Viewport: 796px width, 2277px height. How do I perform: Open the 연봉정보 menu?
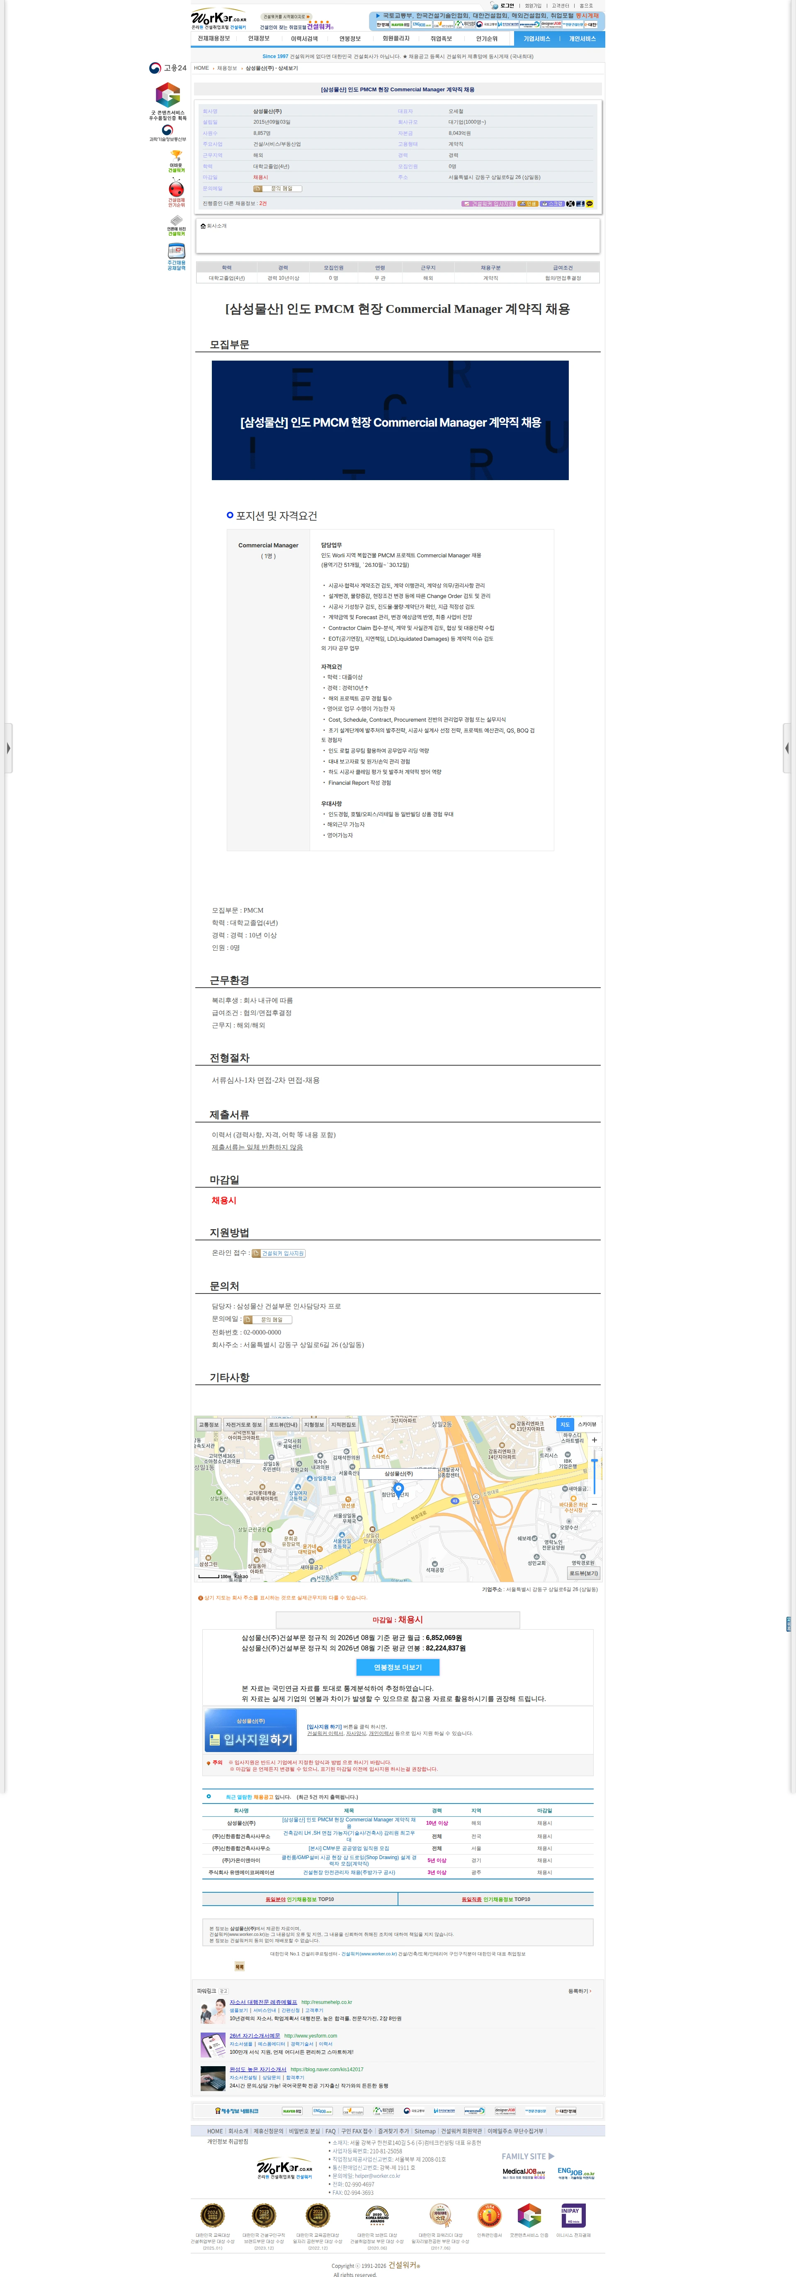pos(350,39)
